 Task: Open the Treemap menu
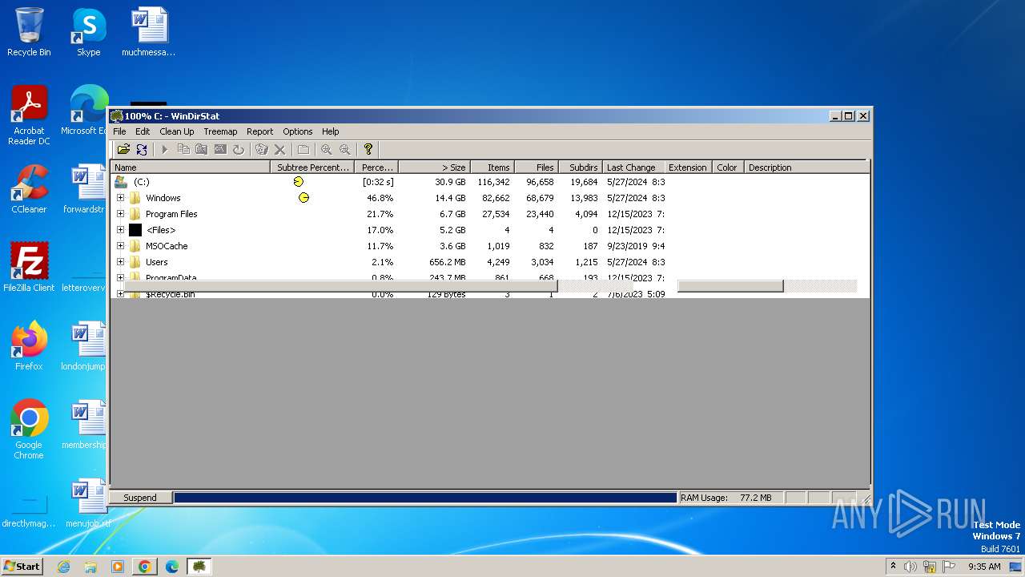point(220,131)
